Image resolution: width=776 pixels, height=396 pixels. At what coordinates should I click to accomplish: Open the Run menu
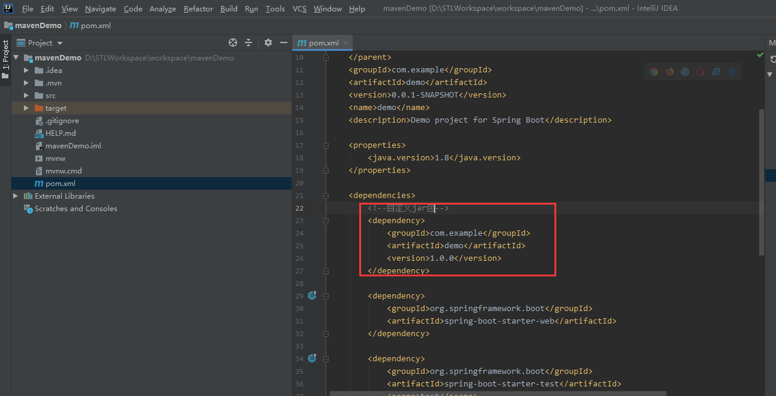coord(251,8)
